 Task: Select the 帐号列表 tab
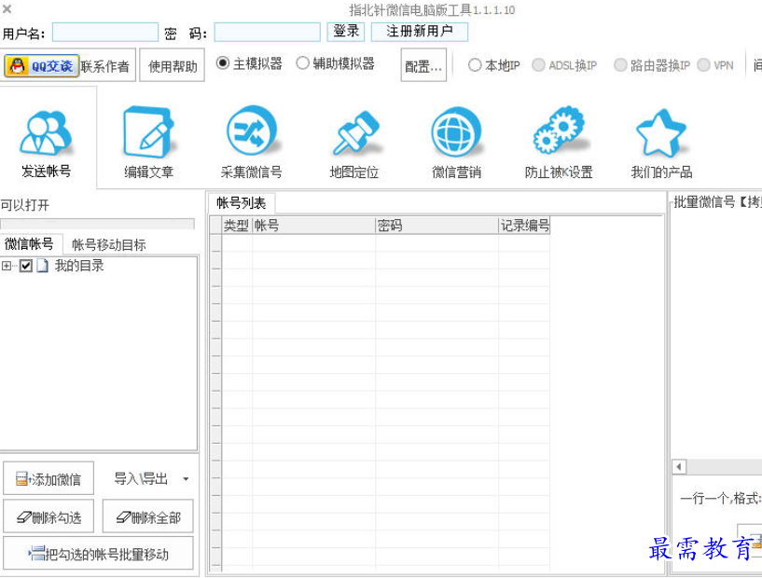(242, 202)
